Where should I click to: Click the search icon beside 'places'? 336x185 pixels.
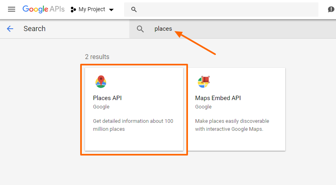click(140, 29)
